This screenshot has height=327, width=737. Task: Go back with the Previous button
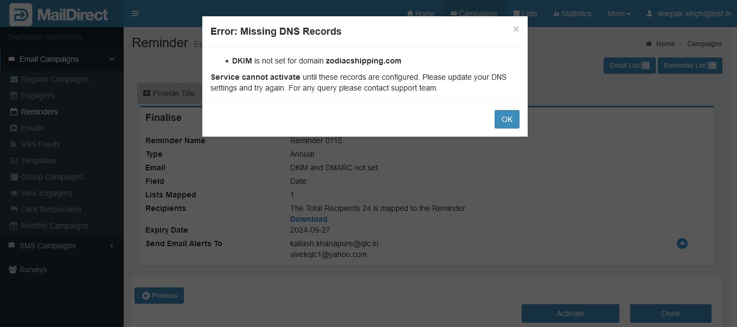click(159, 296)
